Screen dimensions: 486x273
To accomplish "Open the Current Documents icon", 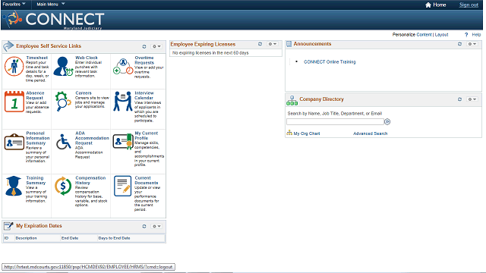I will [122, 186].
